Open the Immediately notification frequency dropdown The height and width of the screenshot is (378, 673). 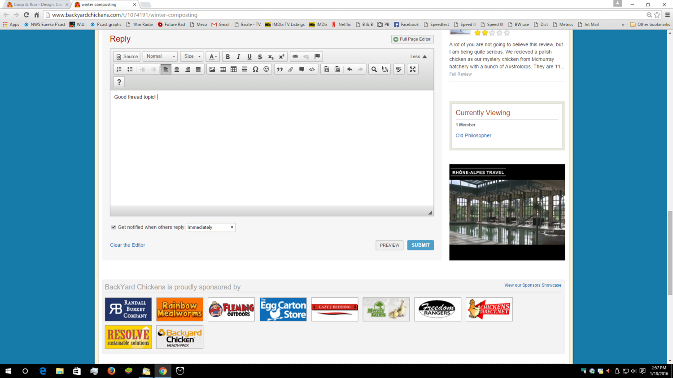tap(210, 228)
